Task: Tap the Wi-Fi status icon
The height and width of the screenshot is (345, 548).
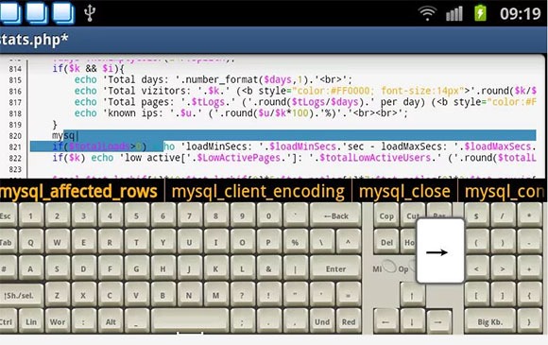Action: point(427,13)
